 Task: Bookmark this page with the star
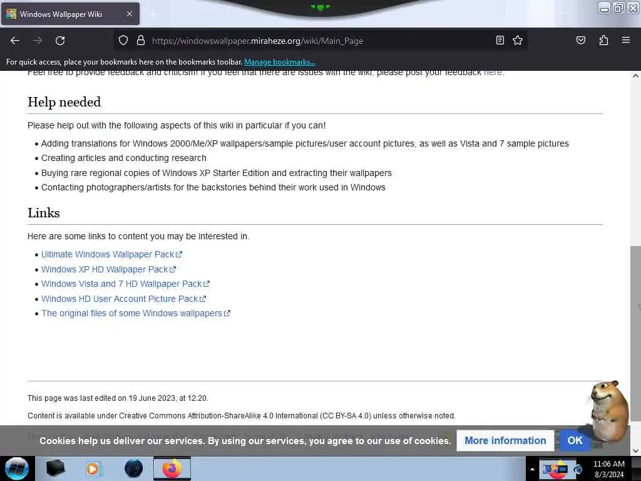[x=518, y=40]
